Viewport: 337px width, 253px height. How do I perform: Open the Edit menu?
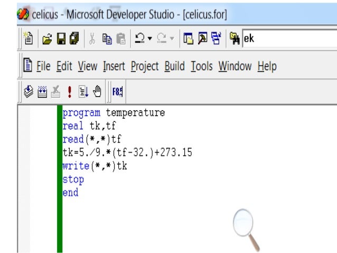click(64, 66)
